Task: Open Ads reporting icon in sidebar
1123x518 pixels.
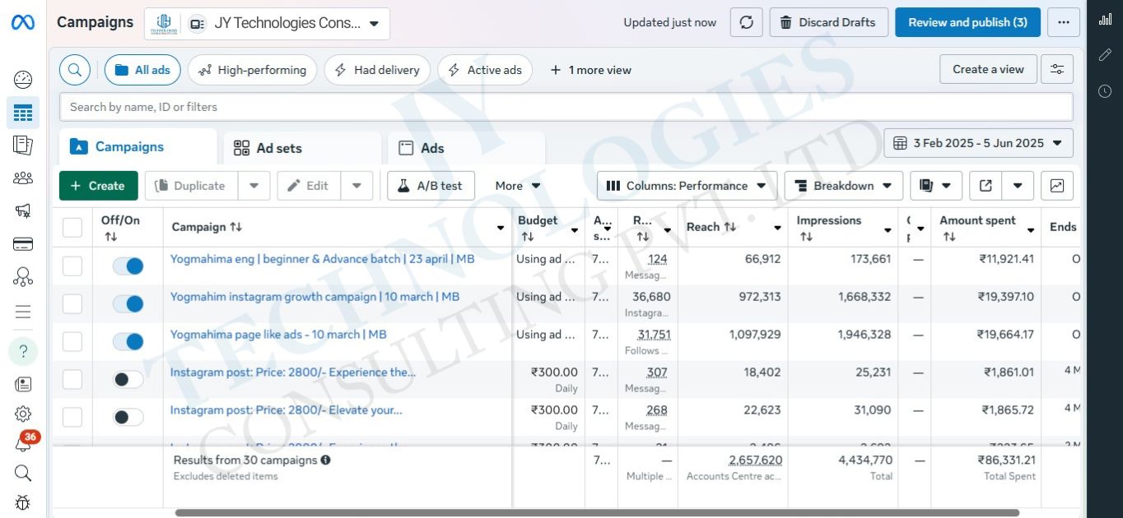Action: (x=23, y=146)
